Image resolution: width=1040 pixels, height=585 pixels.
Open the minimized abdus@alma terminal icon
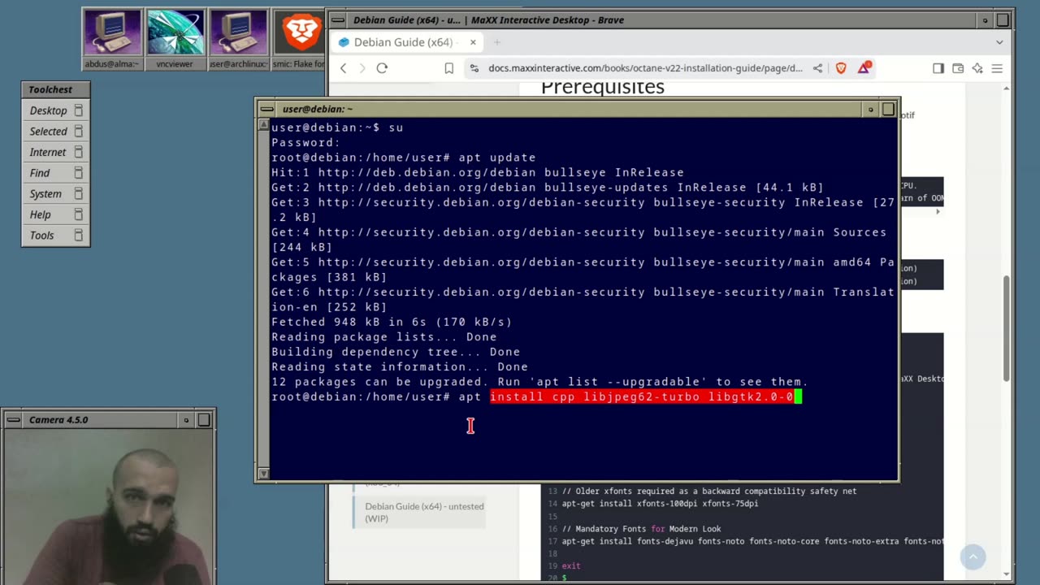pyautogui.click(x=112, y=38)
